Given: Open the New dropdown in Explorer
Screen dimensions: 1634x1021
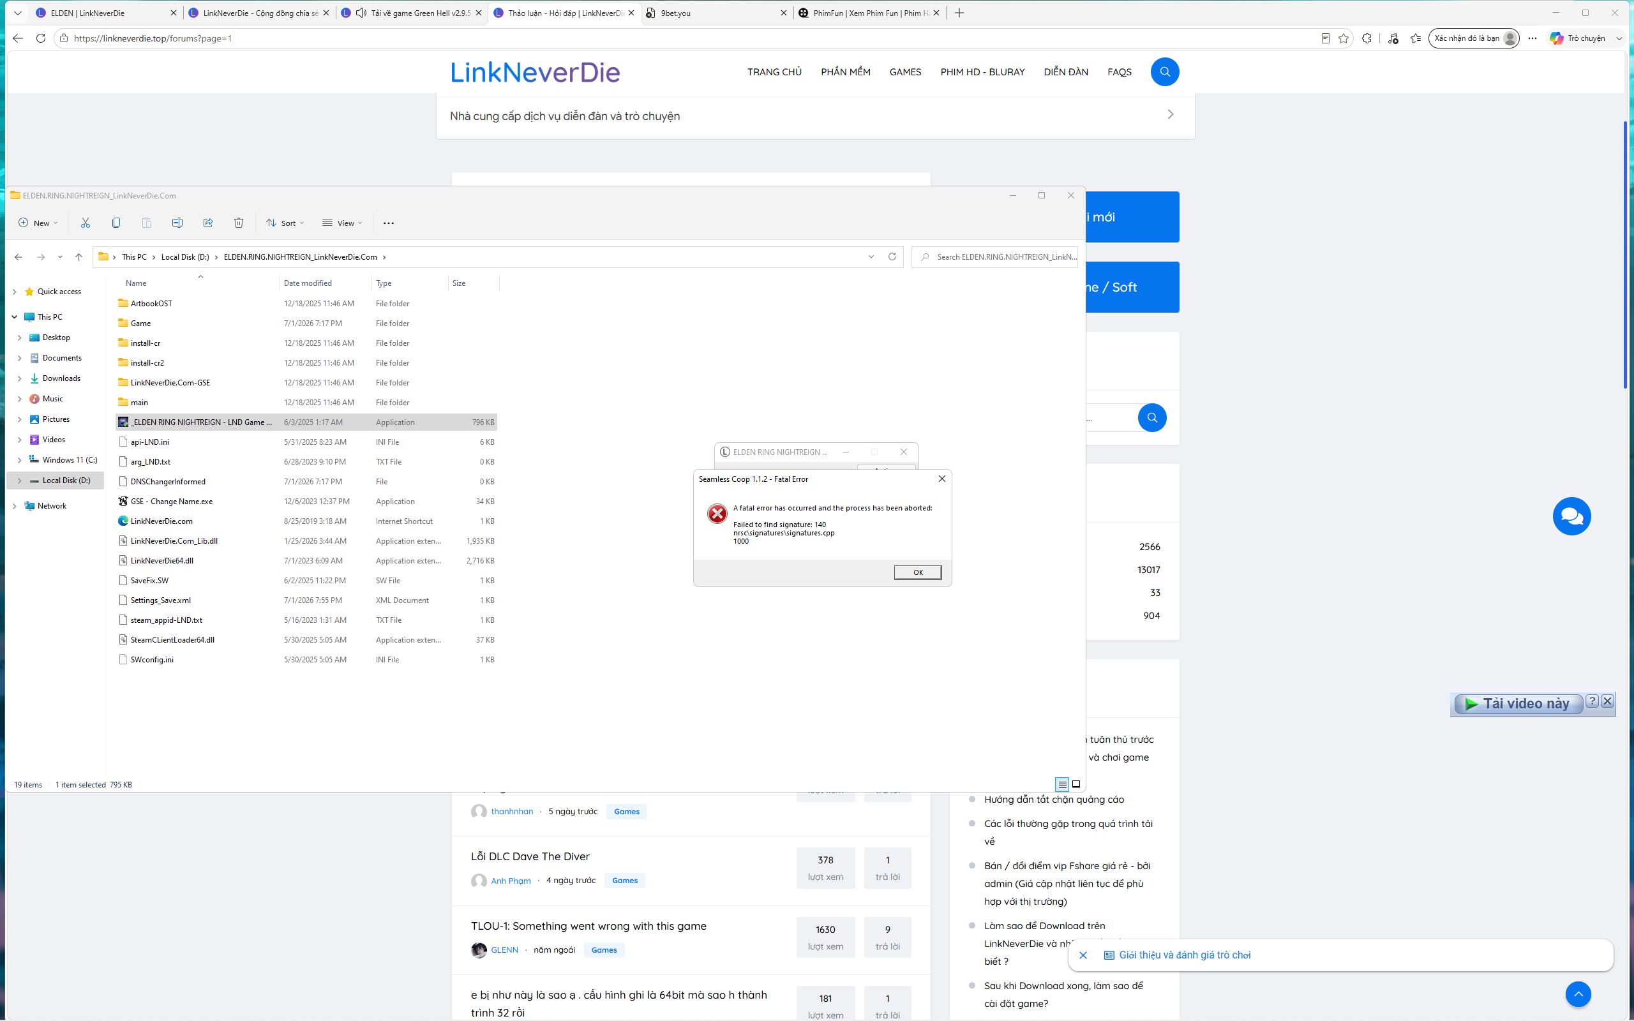Looking at the screenshot, I should tap(38, 223).
